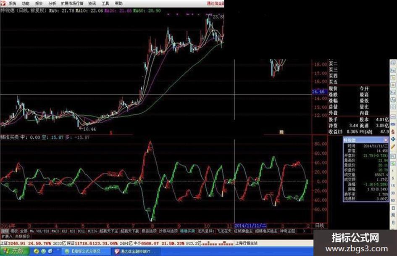The width and height of the screenshot is (397, 256).
Task: Click the blue four-arrow move icon
Action: (x=393, y=139)
